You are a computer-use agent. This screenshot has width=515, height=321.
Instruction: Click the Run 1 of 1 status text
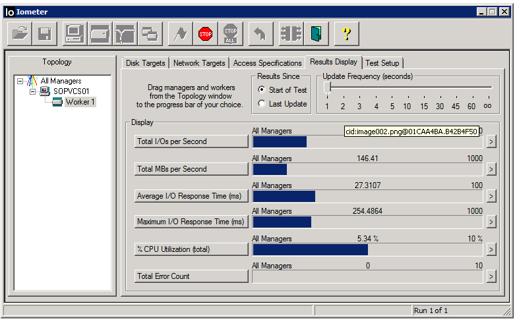(431, 310)
